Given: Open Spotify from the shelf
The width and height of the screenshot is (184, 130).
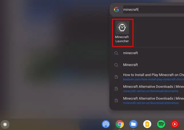Looking at the screenshot, I should click(161, 124).
